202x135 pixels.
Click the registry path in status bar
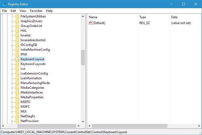(64, 132)
